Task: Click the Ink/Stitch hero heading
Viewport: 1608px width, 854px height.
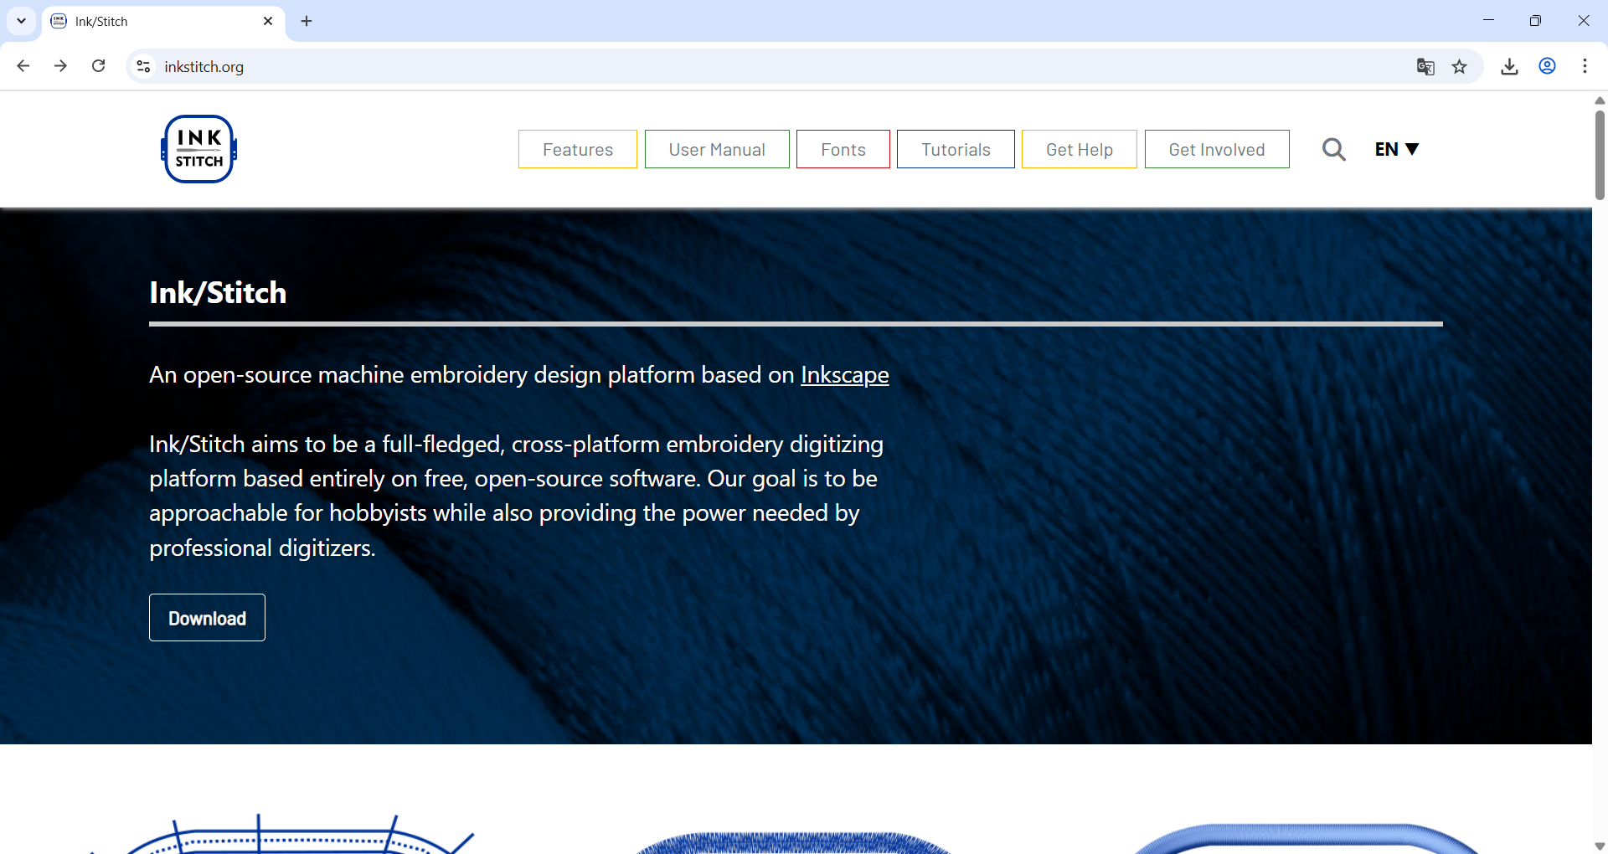Action: [218, 293]
